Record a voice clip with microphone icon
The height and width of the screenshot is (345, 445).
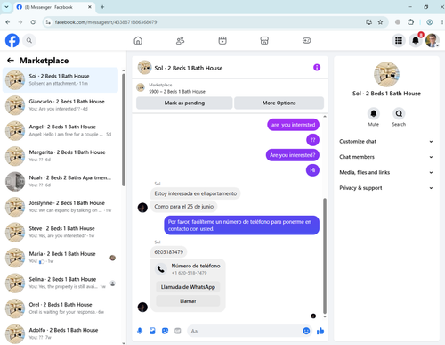click(x=140, y=331)
